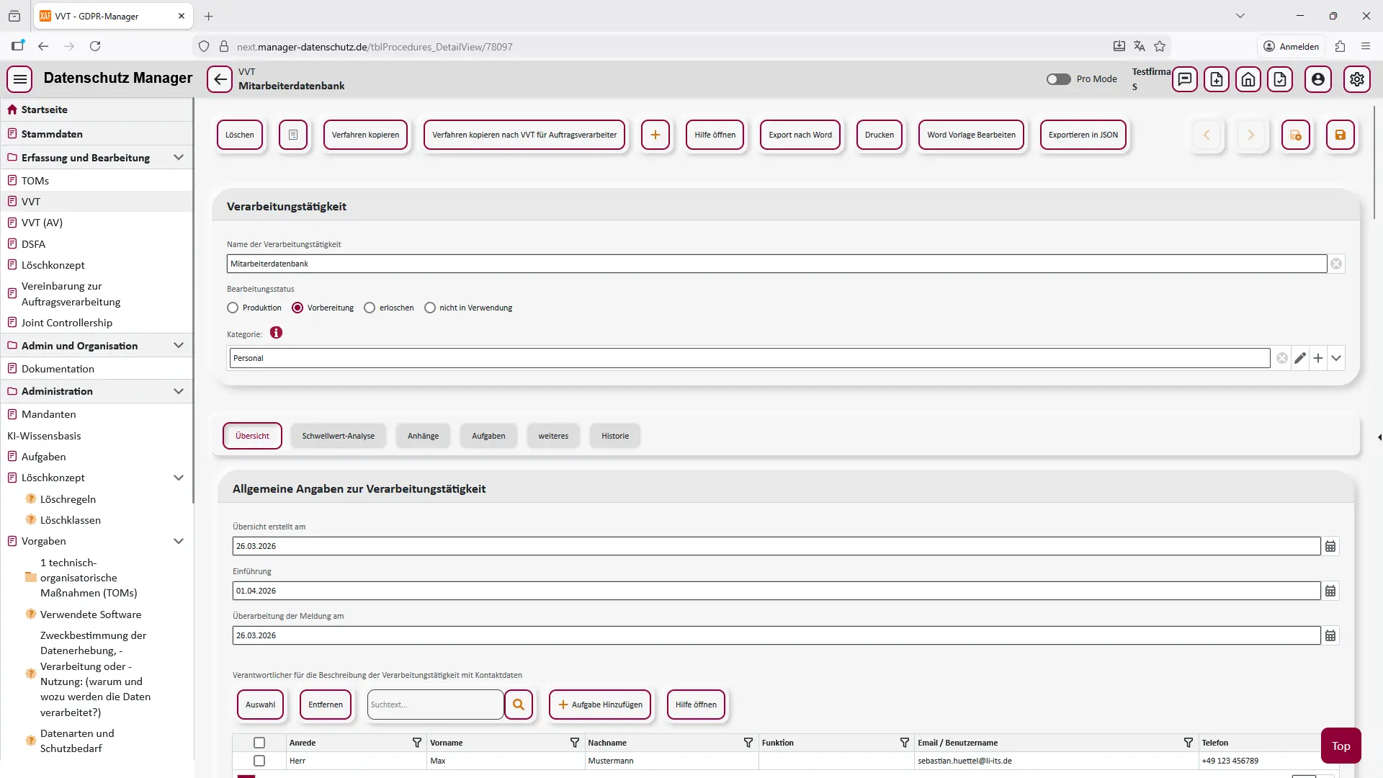Screen dimensions: 1383x778
Task: Select the Produktion radio button
Action: click(x=233, y=308)
